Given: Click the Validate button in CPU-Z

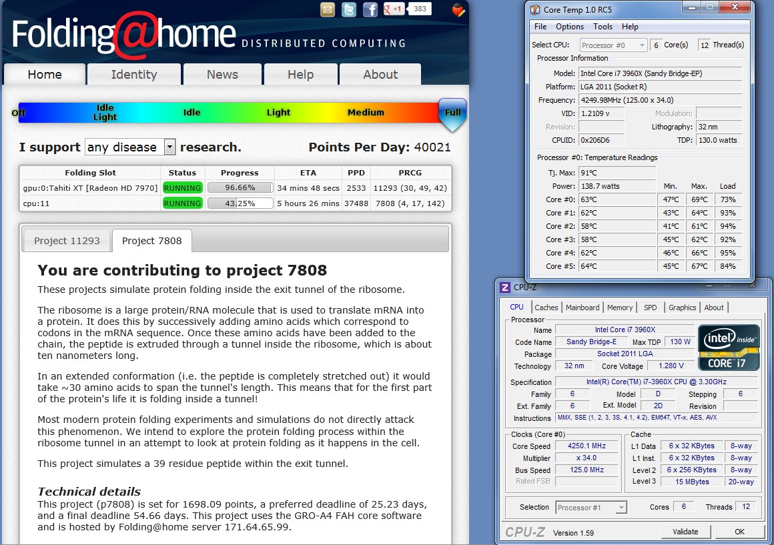Looking at the screenshot, I should [686, 532].
